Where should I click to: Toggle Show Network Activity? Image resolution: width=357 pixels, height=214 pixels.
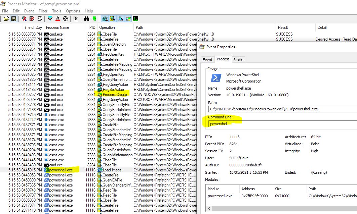(x=120, y=19)
